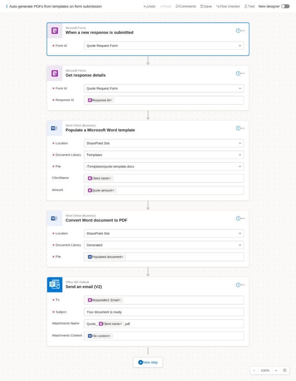Expand Location dropdown in Convert to PDF card
The width and height of the screenshot is (296, 381).
[240, 234]
